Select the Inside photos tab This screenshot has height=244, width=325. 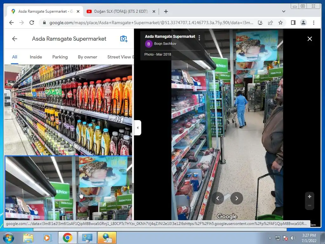36,57
